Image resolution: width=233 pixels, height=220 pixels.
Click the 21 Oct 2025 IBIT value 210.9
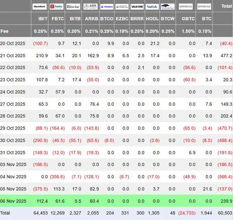click(x=42, y=56)
